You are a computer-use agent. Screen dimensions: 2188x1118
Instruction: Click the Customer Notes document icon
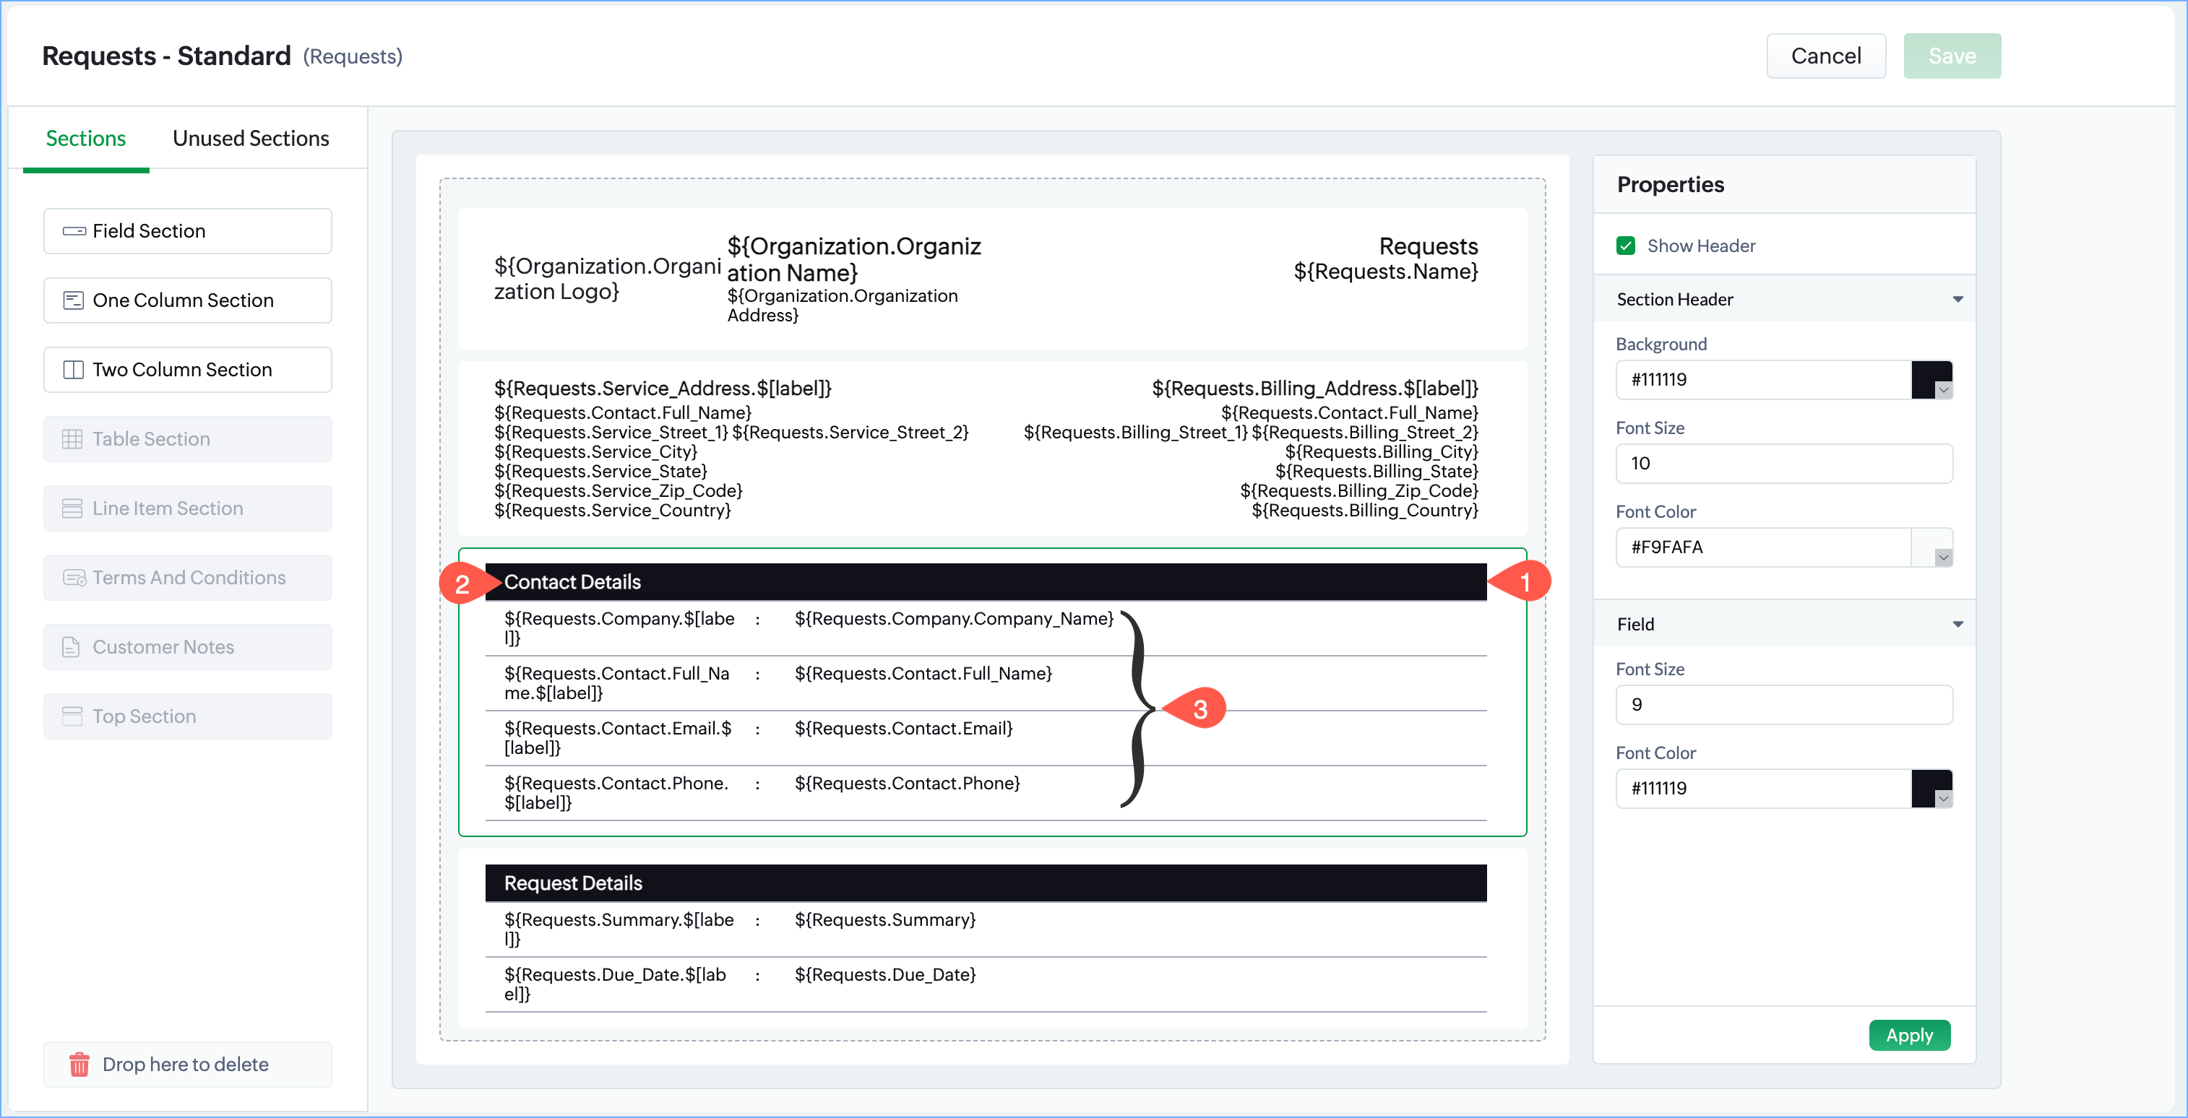coord(72,647)
